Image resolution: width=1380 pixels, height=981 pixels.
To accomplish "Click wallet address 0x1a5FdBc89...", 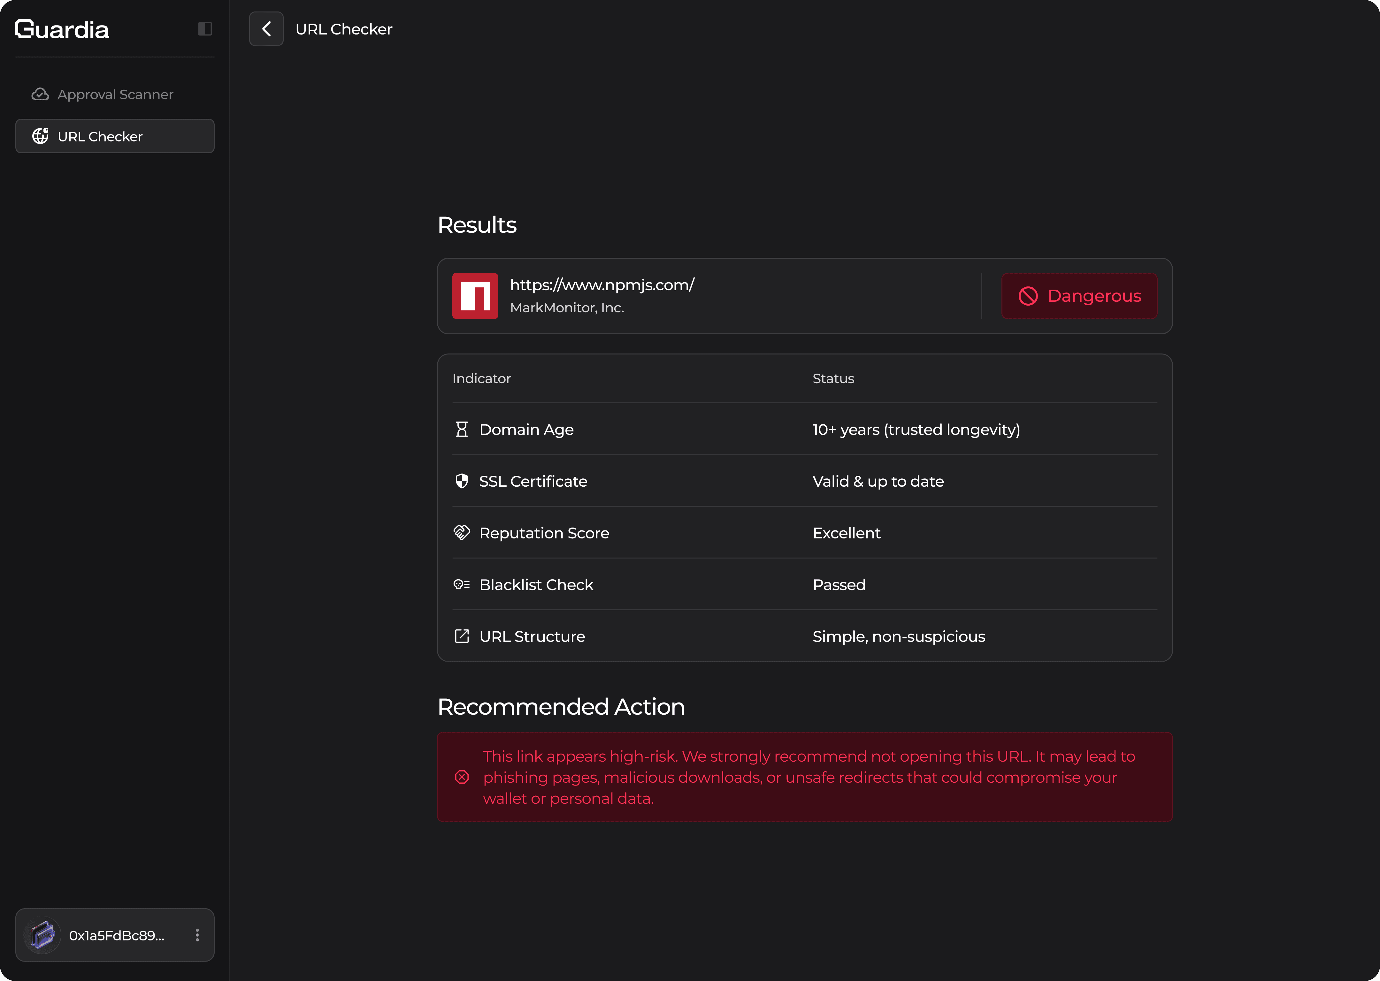I will (x=117, y=935).
